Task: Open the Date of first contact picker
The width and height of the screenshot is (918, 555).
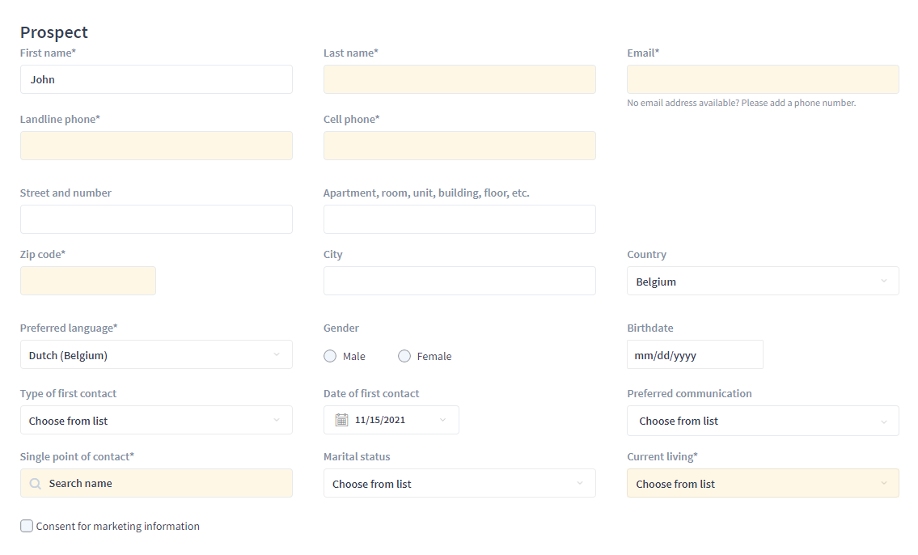Action: [x=391, y=420]
